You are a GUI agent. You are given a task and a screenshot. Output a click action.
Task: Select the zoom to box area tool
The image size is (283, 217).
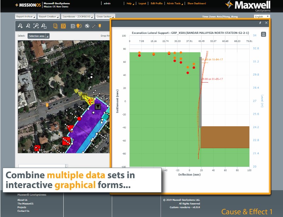click(44, 26)
